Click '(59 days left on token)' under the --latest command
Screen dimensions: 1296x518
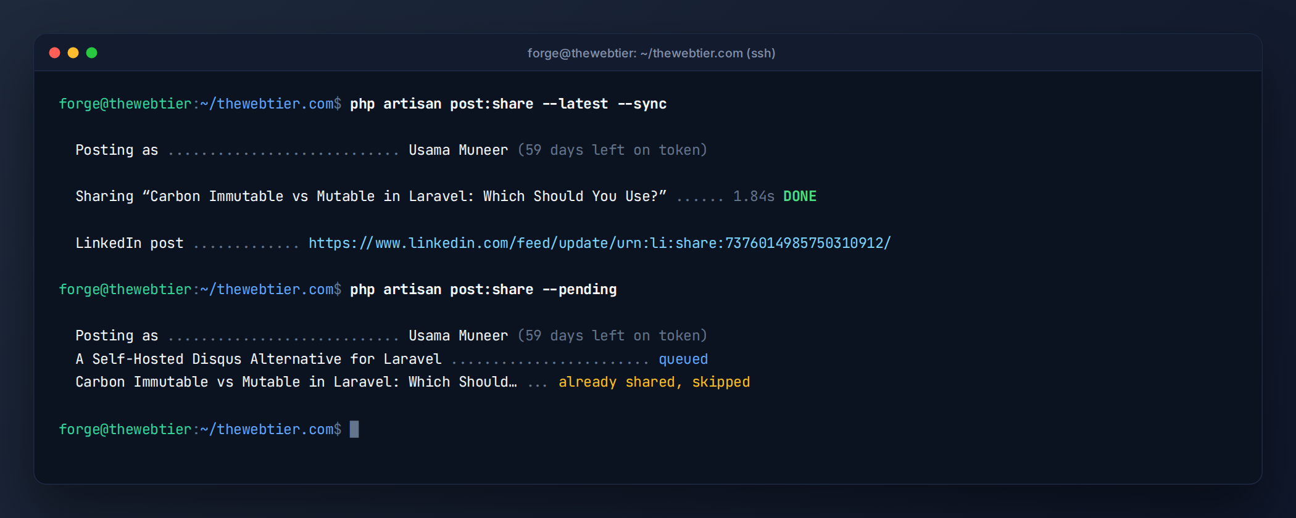(612, 150)
